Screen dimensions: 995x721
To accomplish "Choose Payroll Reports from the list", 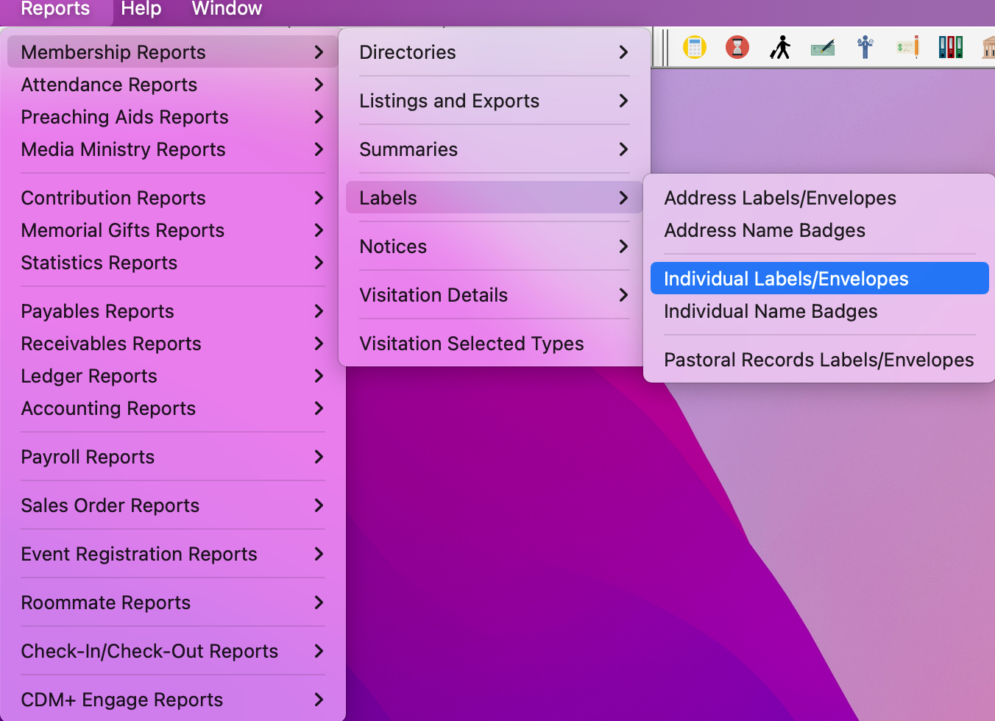I will 88,457.
